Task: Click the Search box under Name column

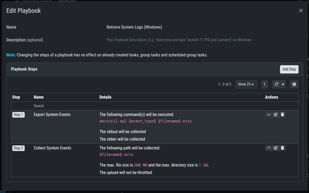Action: pyautogui.click(x=64, y=106)
